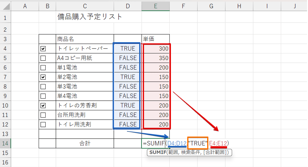Image resolution: width=308 pixels, height=167 pixels.
Task: Uncheck the トイレットペーパー checkbox
Action: (43, 49)
